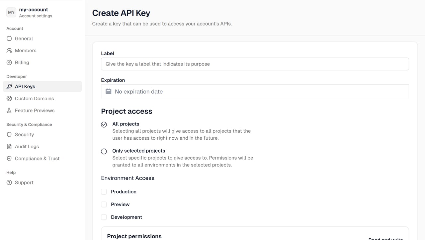The image size is (425, 240).
Task: Go to Billing settings
Action: (42, 62)
